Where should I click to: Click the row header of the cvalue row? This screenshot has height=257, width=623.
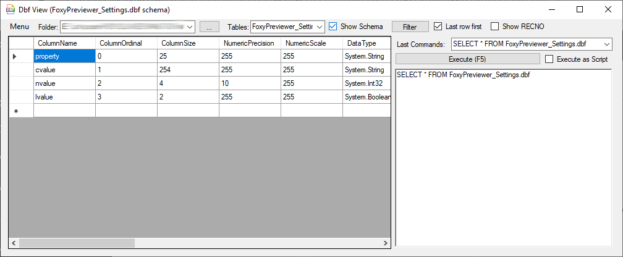(x=21, y=70)
